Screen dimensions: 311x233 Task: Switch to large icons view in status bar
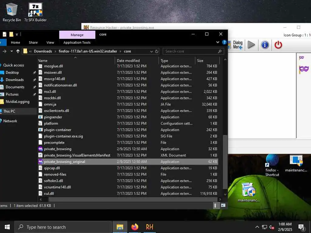[x=223, y=205]
